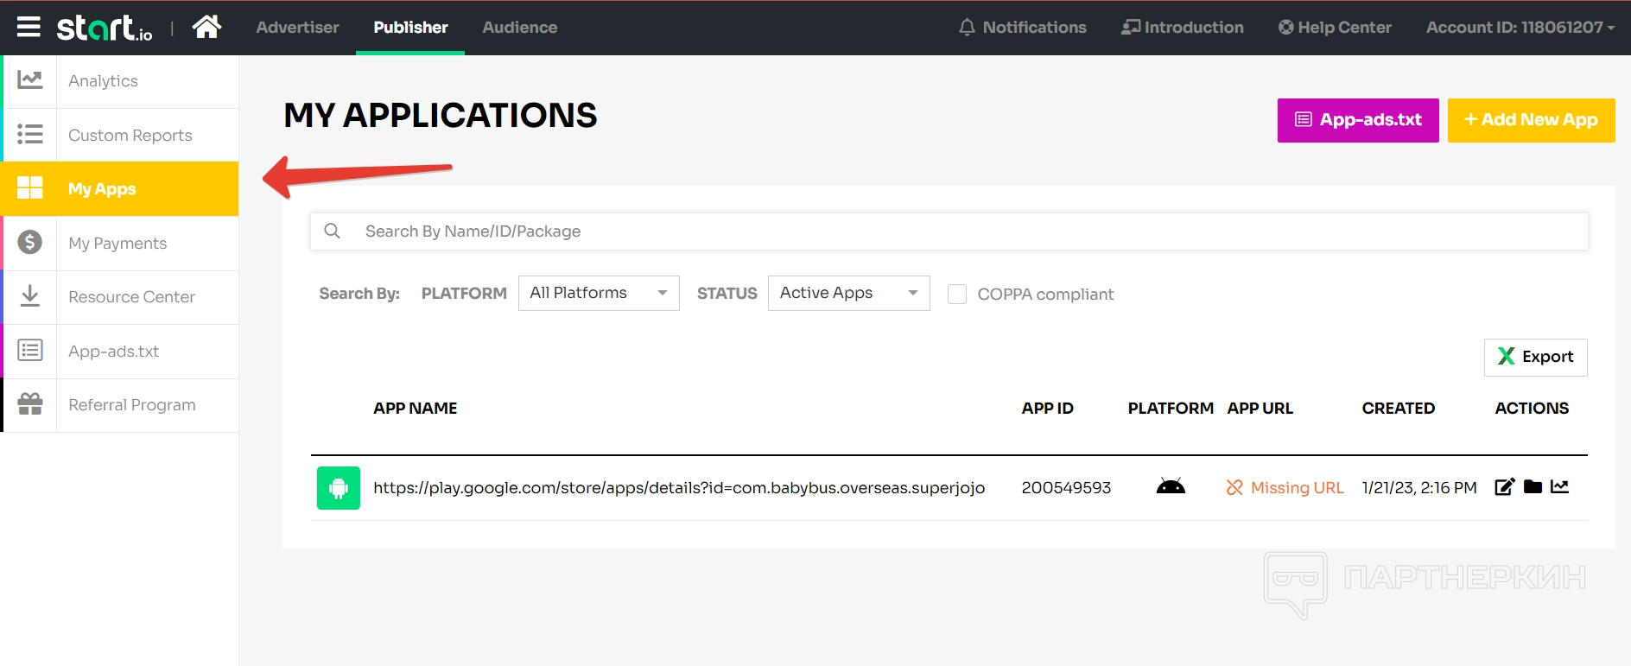Toggle the COPPA compliant checkbox
Viewport: 1631px width, 666px height.
pyautogui.click(x=957, y=295)
